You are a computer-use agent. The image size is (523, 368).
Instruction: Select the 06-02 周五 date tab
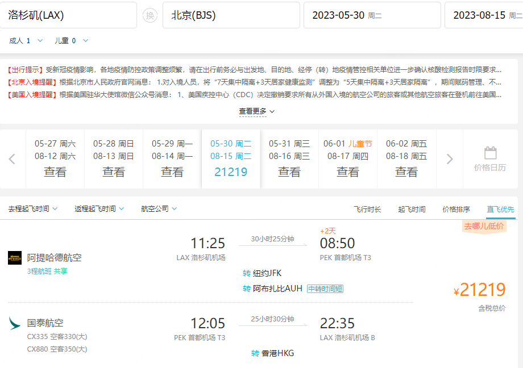(406, 159)
